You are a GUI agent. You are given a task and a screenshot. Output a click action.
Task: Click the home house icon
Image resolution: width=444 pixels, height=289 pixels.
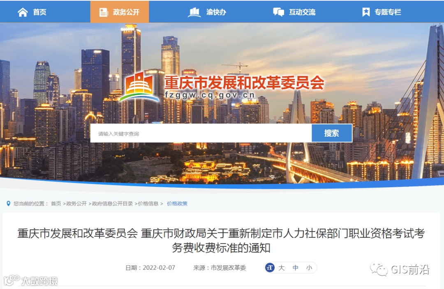(x=23, y=12)
